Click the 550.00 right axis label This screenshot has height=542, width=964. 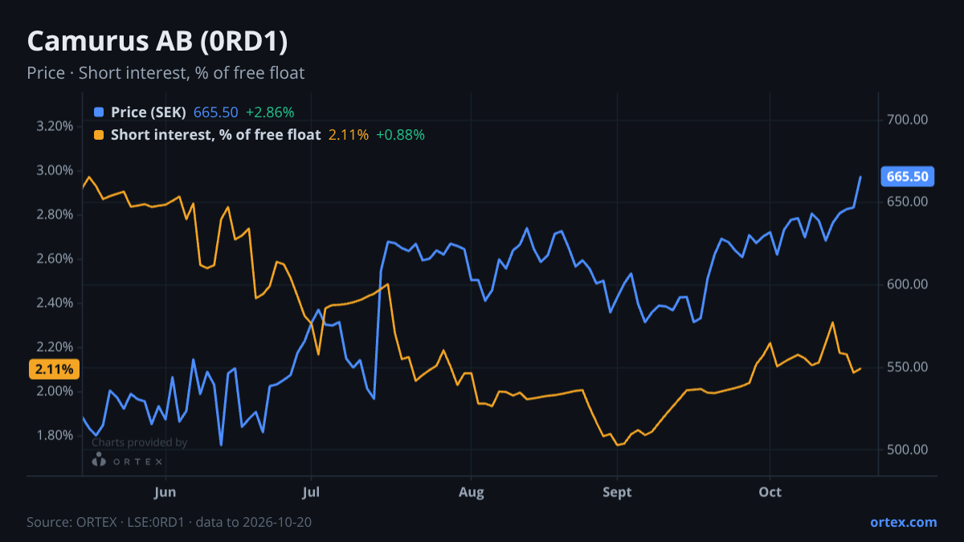908,367
